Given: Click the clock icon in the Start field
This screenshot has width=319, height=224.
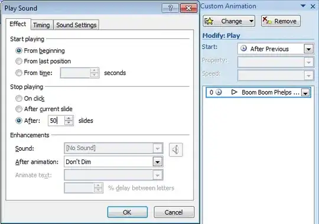Looking at the screenshot, I should pos(243,48).
